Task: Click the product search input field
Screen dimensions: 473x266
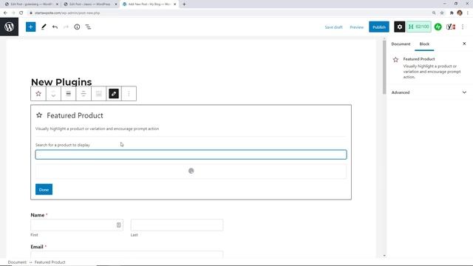Action: pos(191,154)
